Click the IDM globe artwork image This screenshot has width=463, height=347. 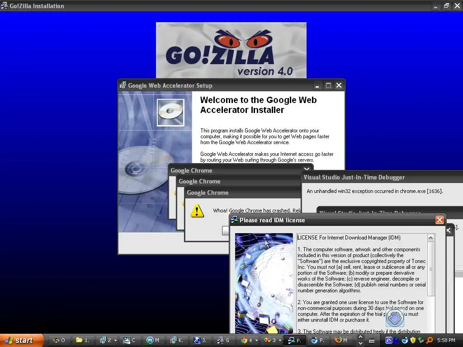click(x=264, y=283)
